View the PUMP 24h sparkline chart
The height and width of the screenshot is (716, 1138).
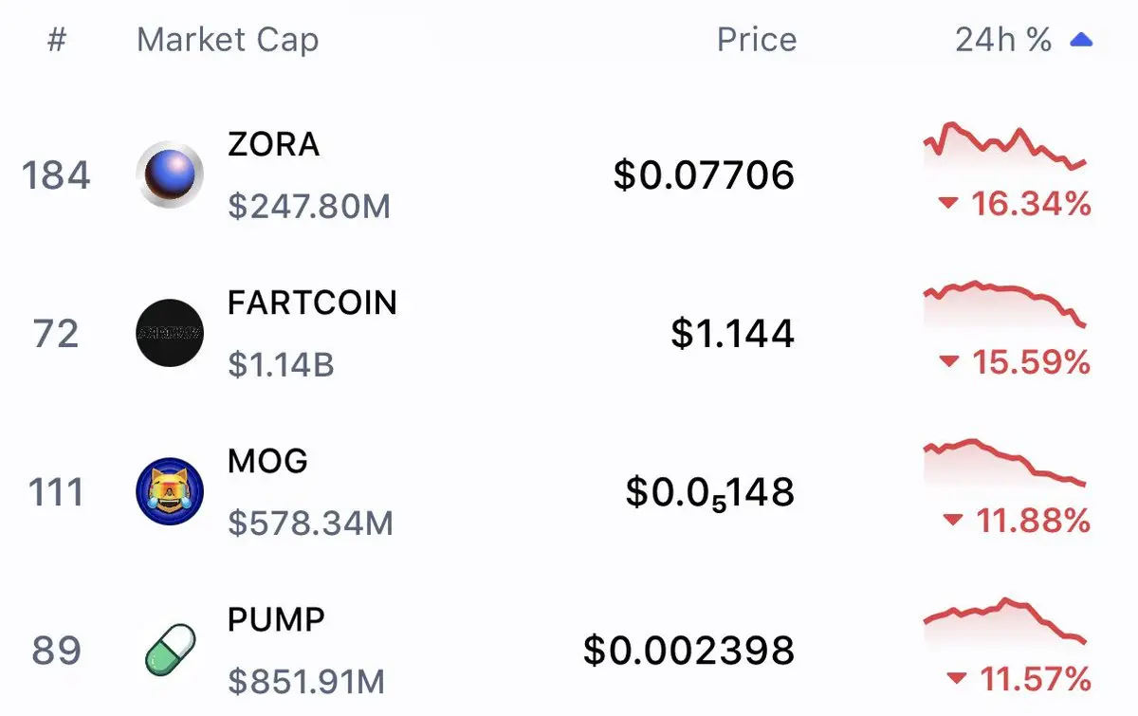[x=1004, y=622]
